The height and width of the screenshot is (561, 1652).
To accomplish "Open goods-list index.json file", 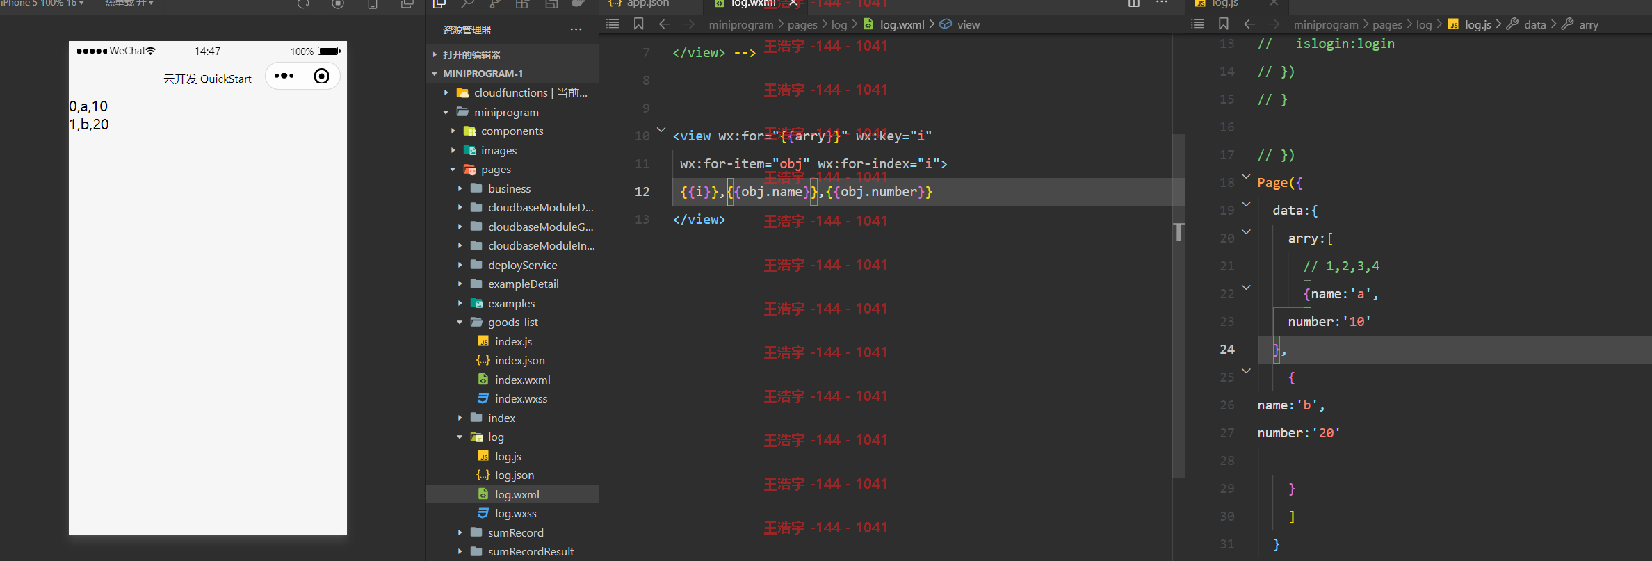I will 512,360.
